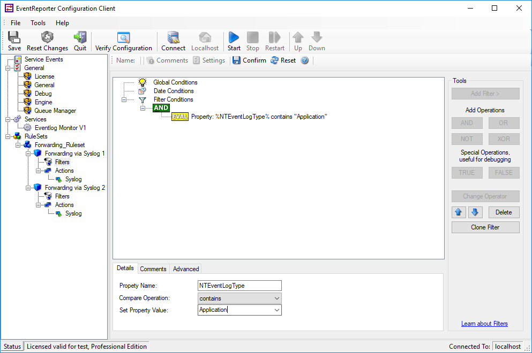The width and height of the screenshot is (532, 353).
Task: Collapse the Forwarding_Ruleset node
Action: click(18, 145)
